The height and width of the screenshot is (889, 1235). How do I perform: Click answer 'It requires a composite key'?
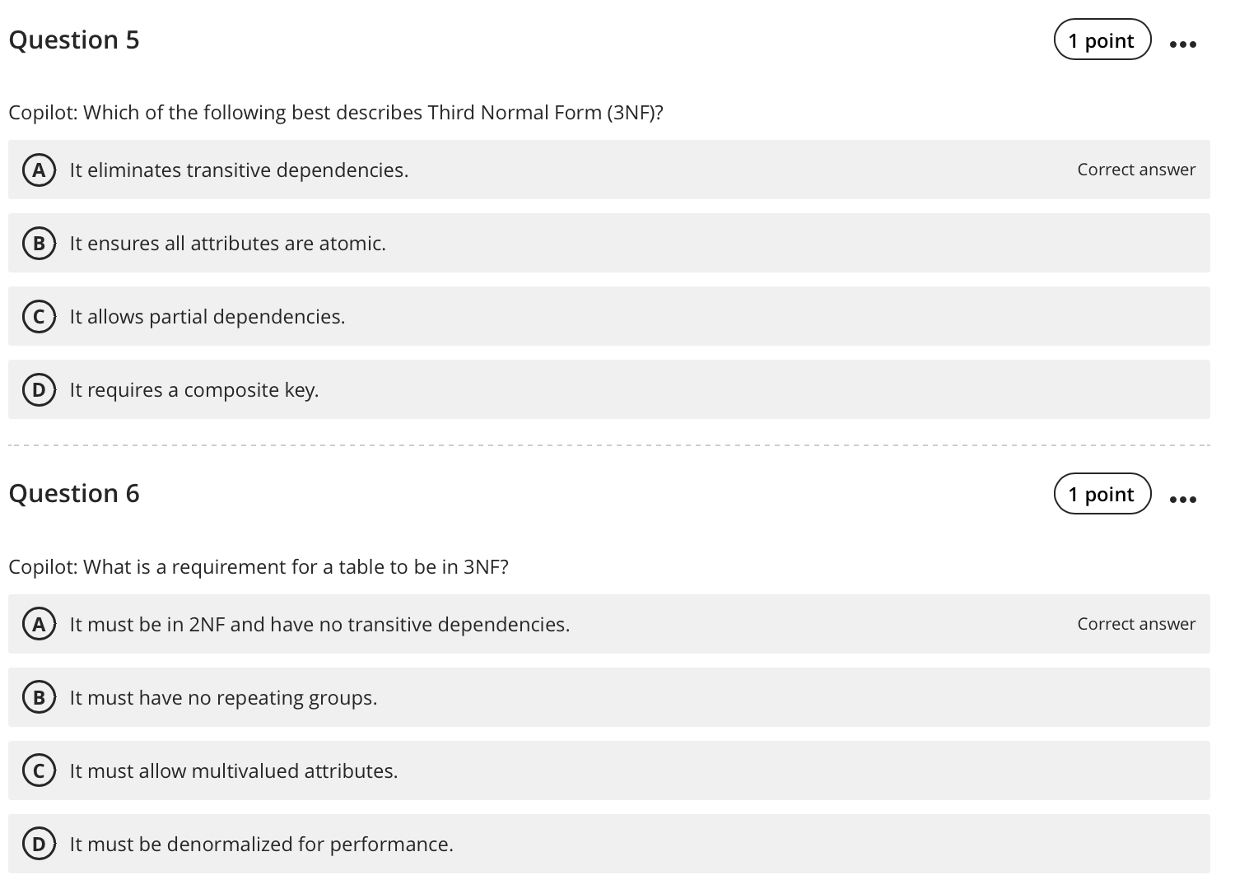(x=195, y=389)
